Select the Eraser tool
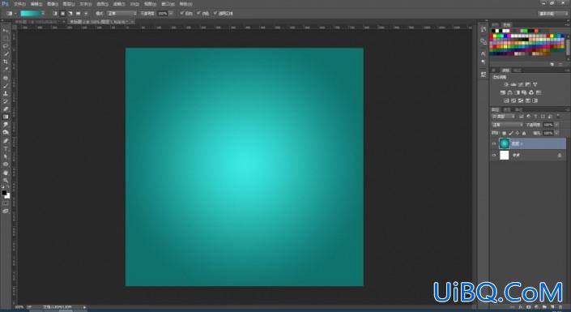 click(6, 109)
